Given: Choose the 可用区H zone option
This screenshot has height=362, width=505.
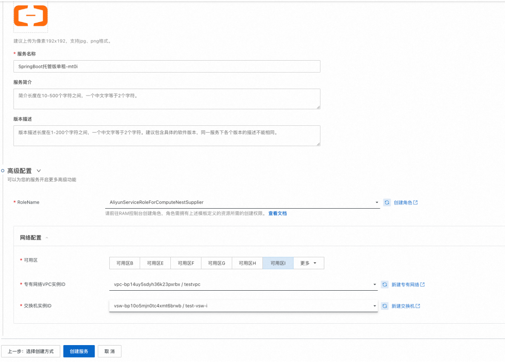Looking at the screenshot, I should [247, 263].
